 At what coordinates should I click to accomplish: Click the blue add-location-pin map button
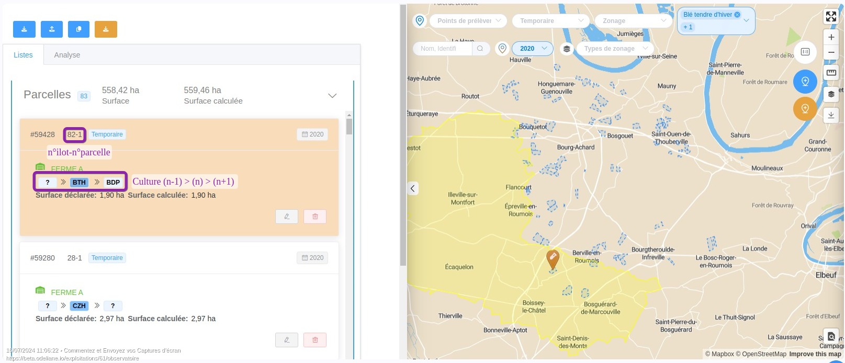coord(805,82)
